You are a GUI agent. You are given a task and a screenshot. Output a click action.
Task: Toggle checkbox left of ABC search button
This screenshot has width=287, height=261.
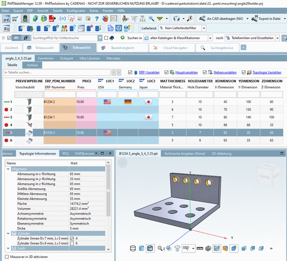9,38
